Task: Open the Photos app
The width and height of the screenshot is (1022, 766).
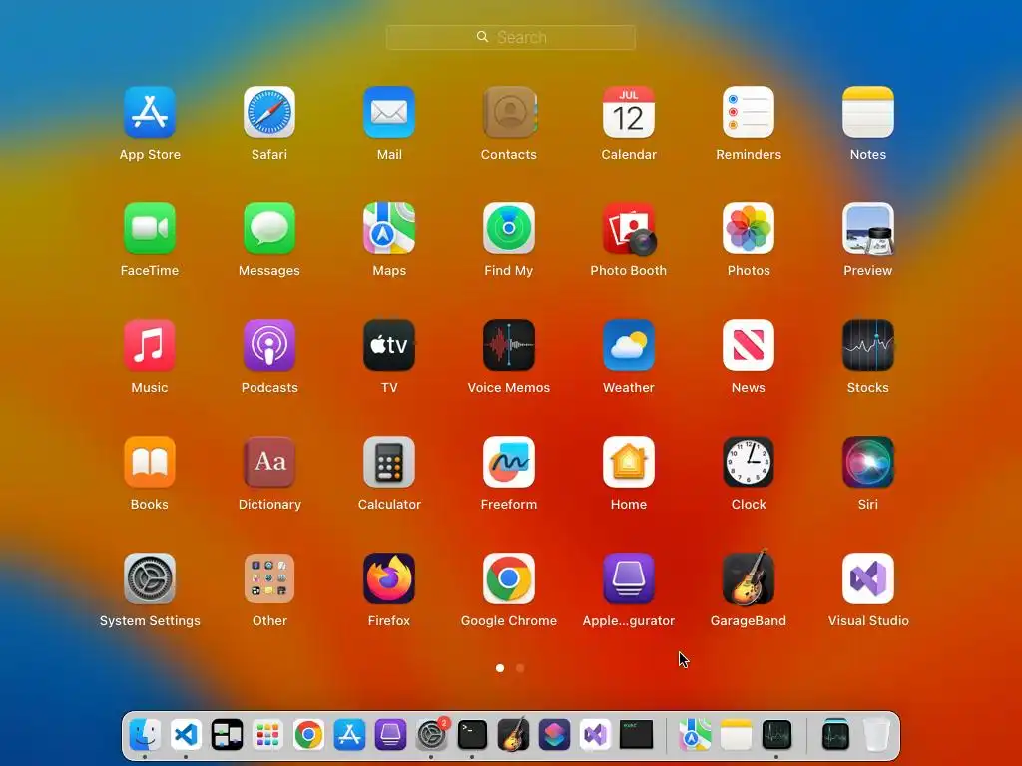Action: [x=749, y=228]
